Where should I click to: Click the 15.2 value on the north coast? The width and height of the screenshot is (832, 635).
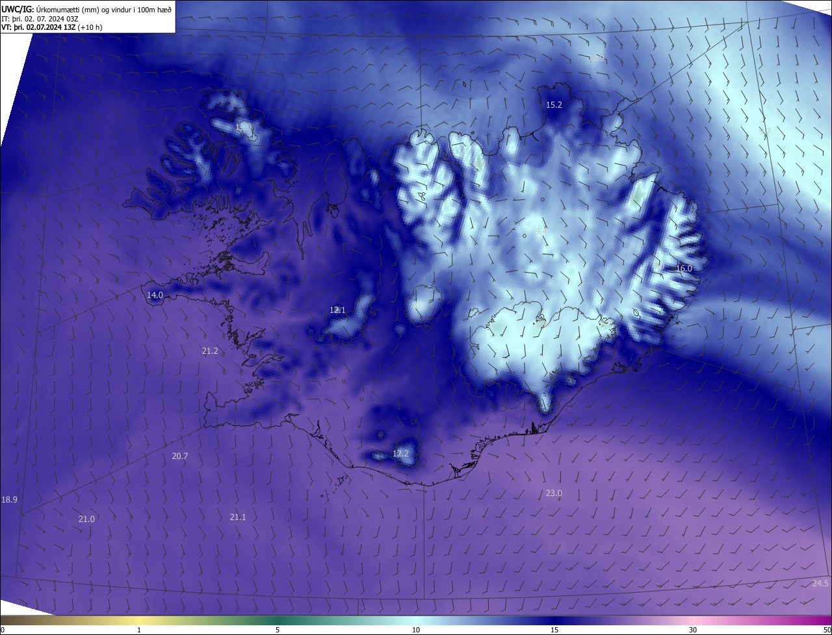554,105
